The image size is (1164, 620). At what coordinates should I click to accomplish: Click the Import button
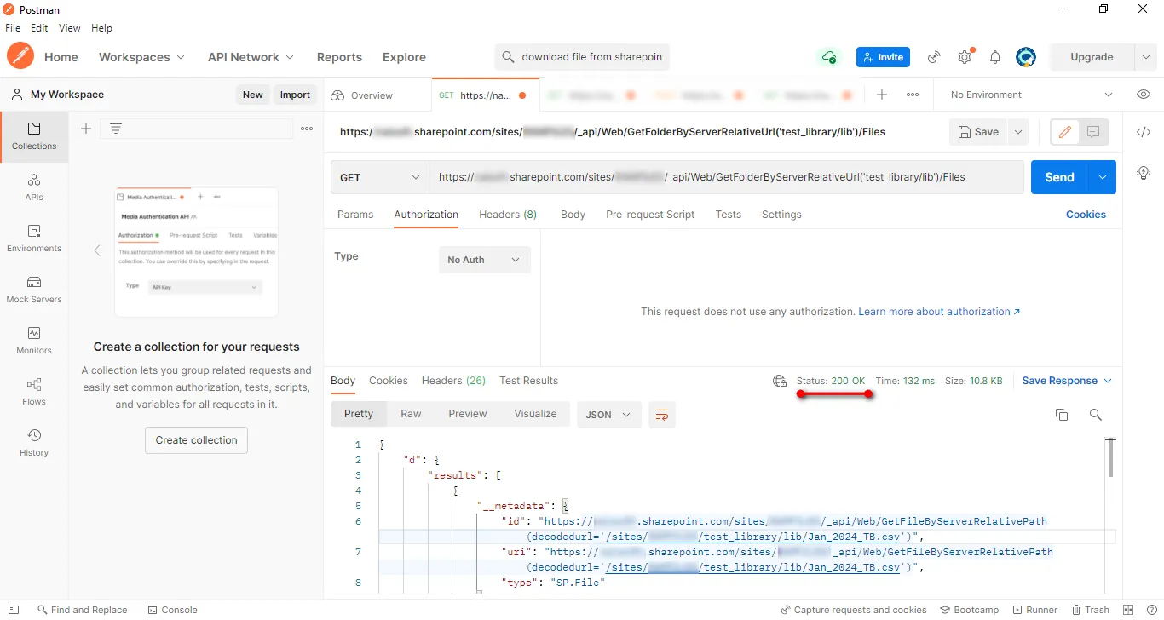pyautogui.click(x=295, y=95)
